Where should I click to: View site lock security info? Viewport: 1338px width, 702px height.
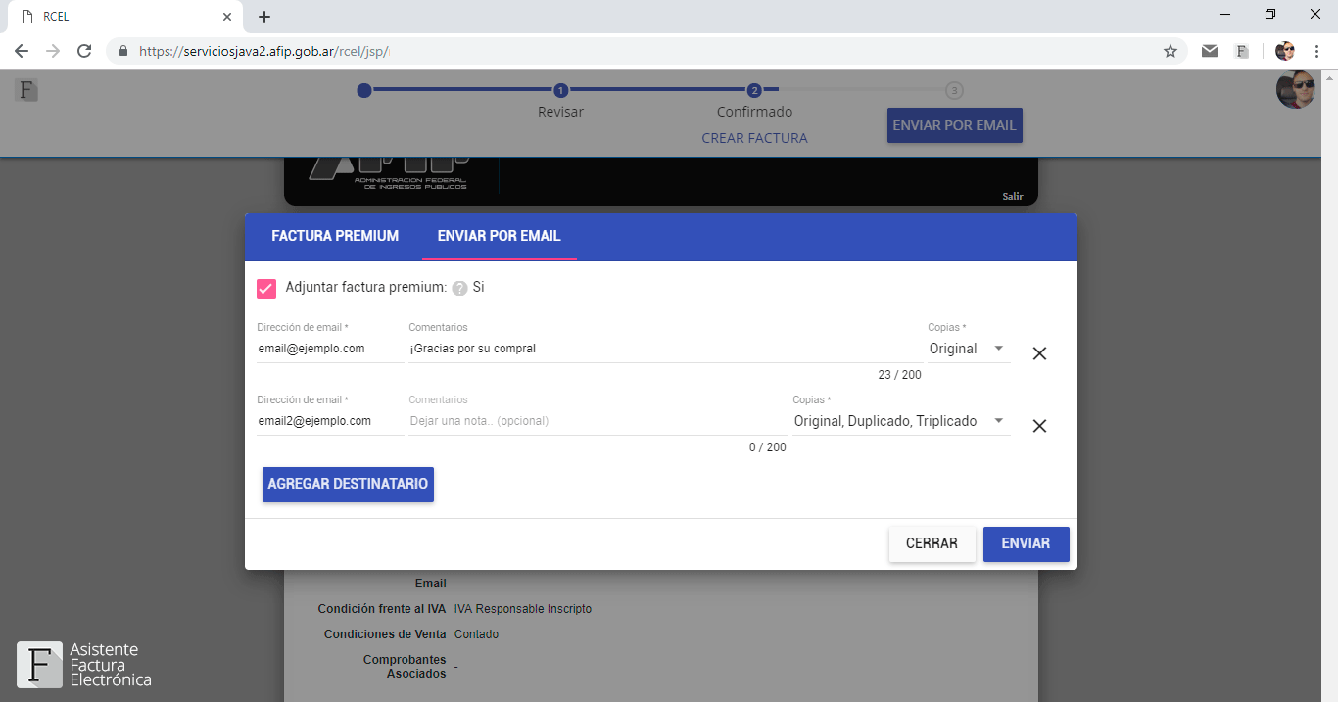pyautogui.click(x=123, y=51)
